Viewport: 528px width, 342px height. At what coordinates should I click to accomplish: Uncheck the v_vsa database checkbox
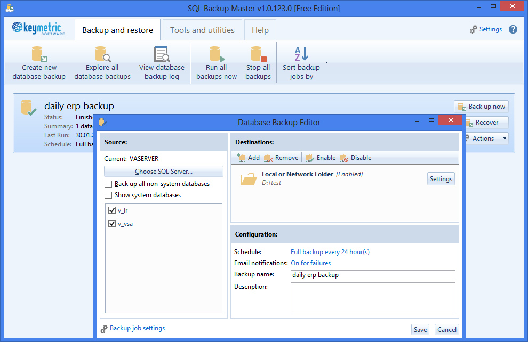[112, 224]
